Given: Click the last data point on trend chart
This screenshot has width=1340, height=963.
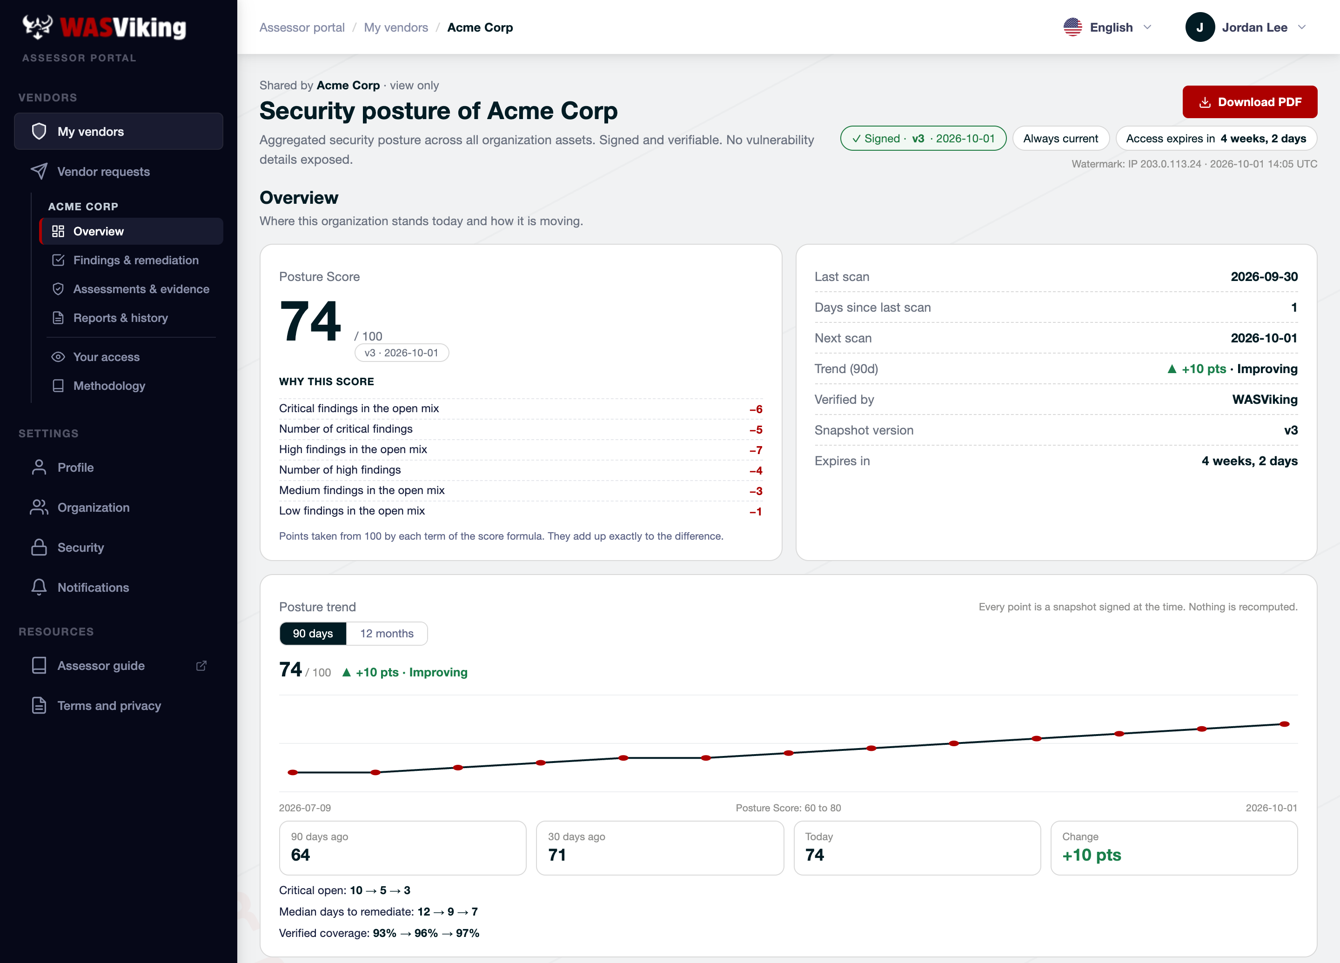Looking at the screenshot, I should pyautogui.click(x=1284, y=724).
